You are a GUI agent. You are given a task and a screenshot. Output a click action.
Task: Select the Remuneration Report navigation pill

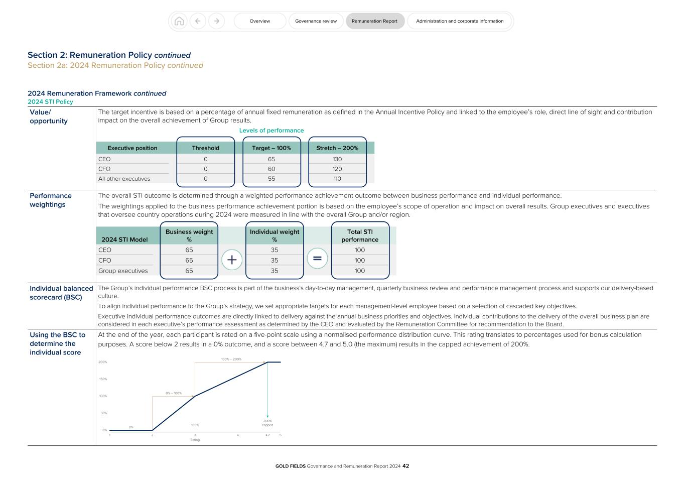tap(375, 21)
